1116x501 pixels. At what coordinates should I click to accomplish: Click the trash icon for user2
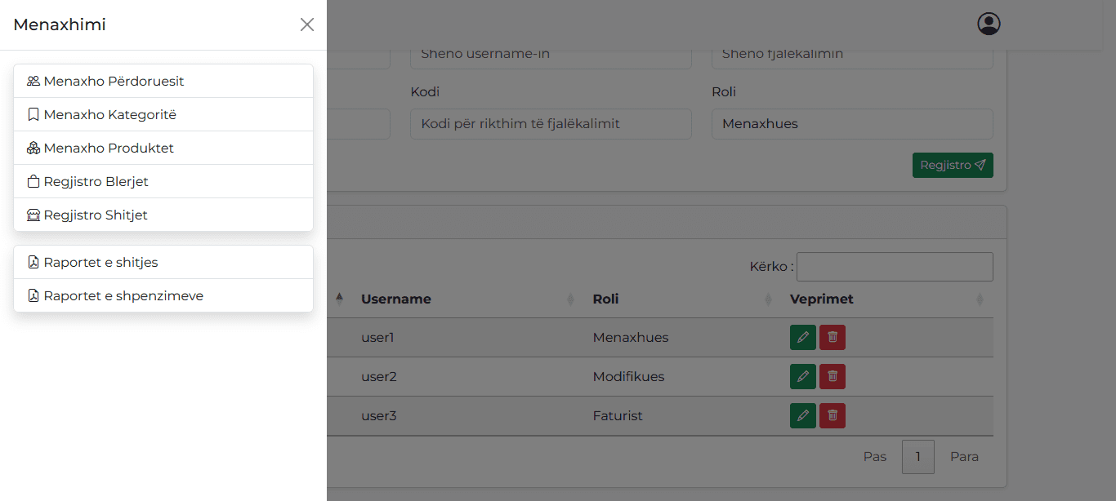(x=833, y=377)
